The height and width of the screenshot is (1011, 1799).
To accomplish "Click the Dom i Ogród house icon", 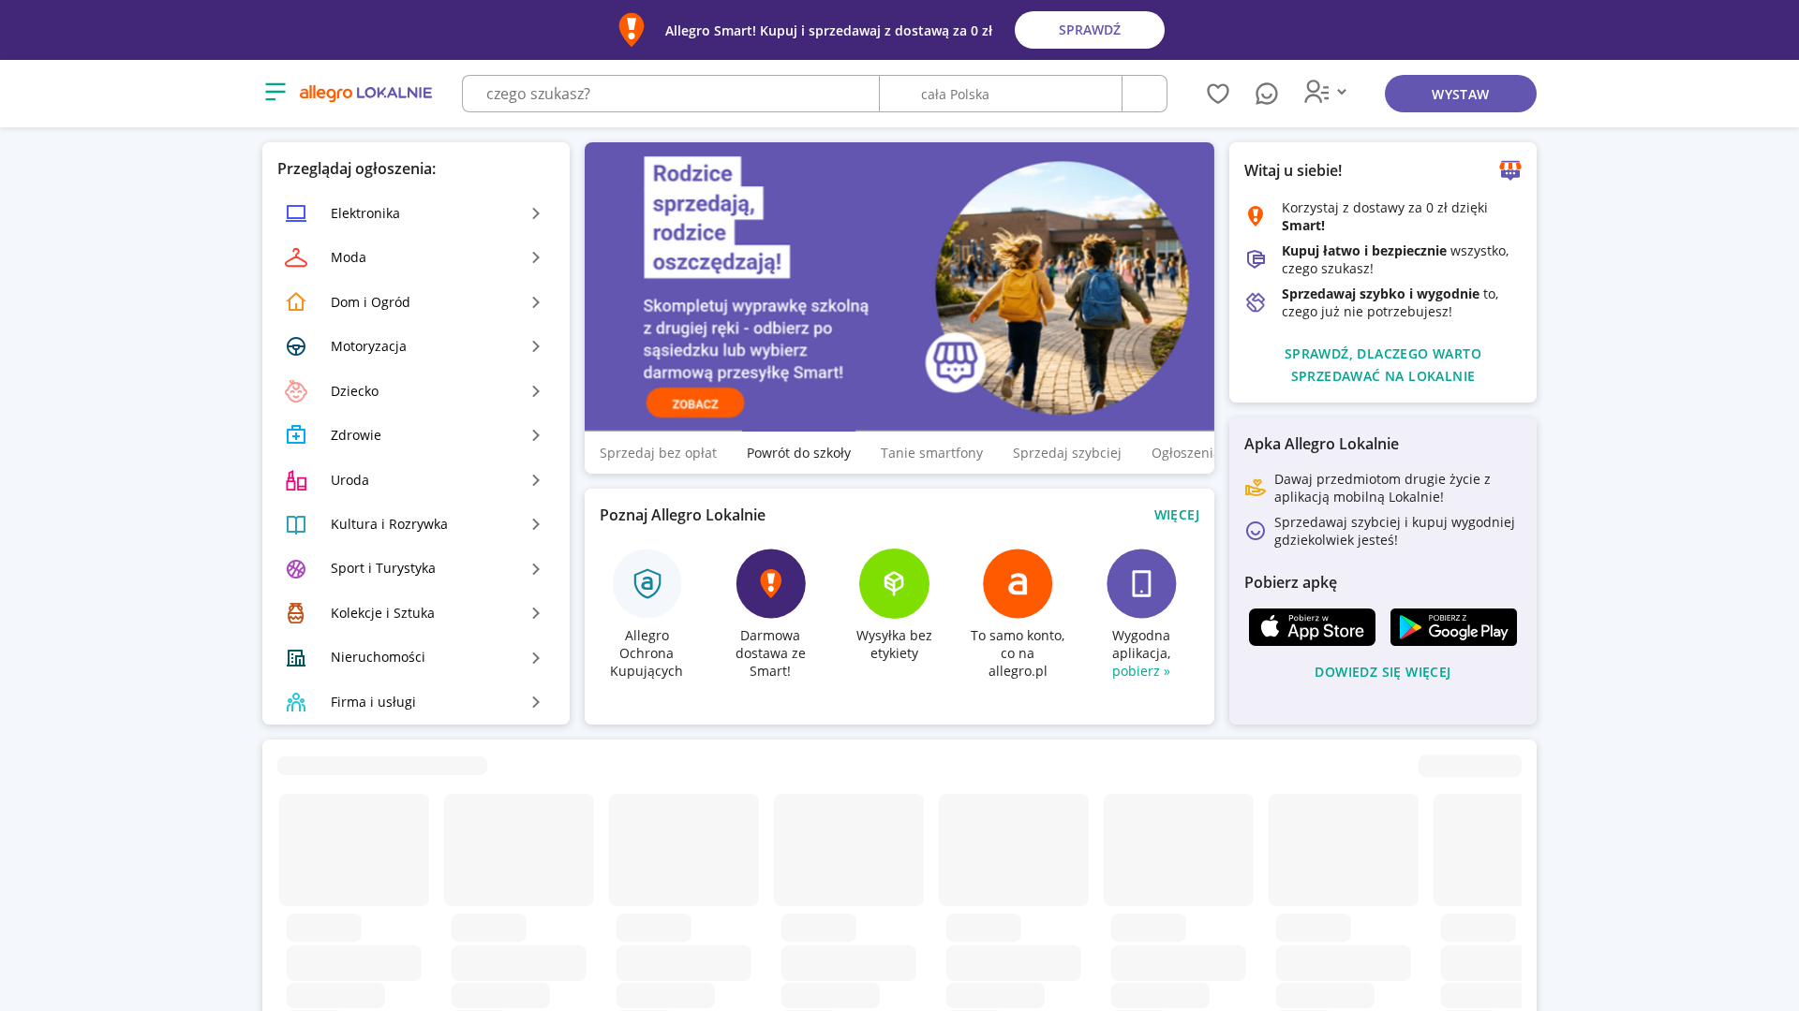I will 296,302.
